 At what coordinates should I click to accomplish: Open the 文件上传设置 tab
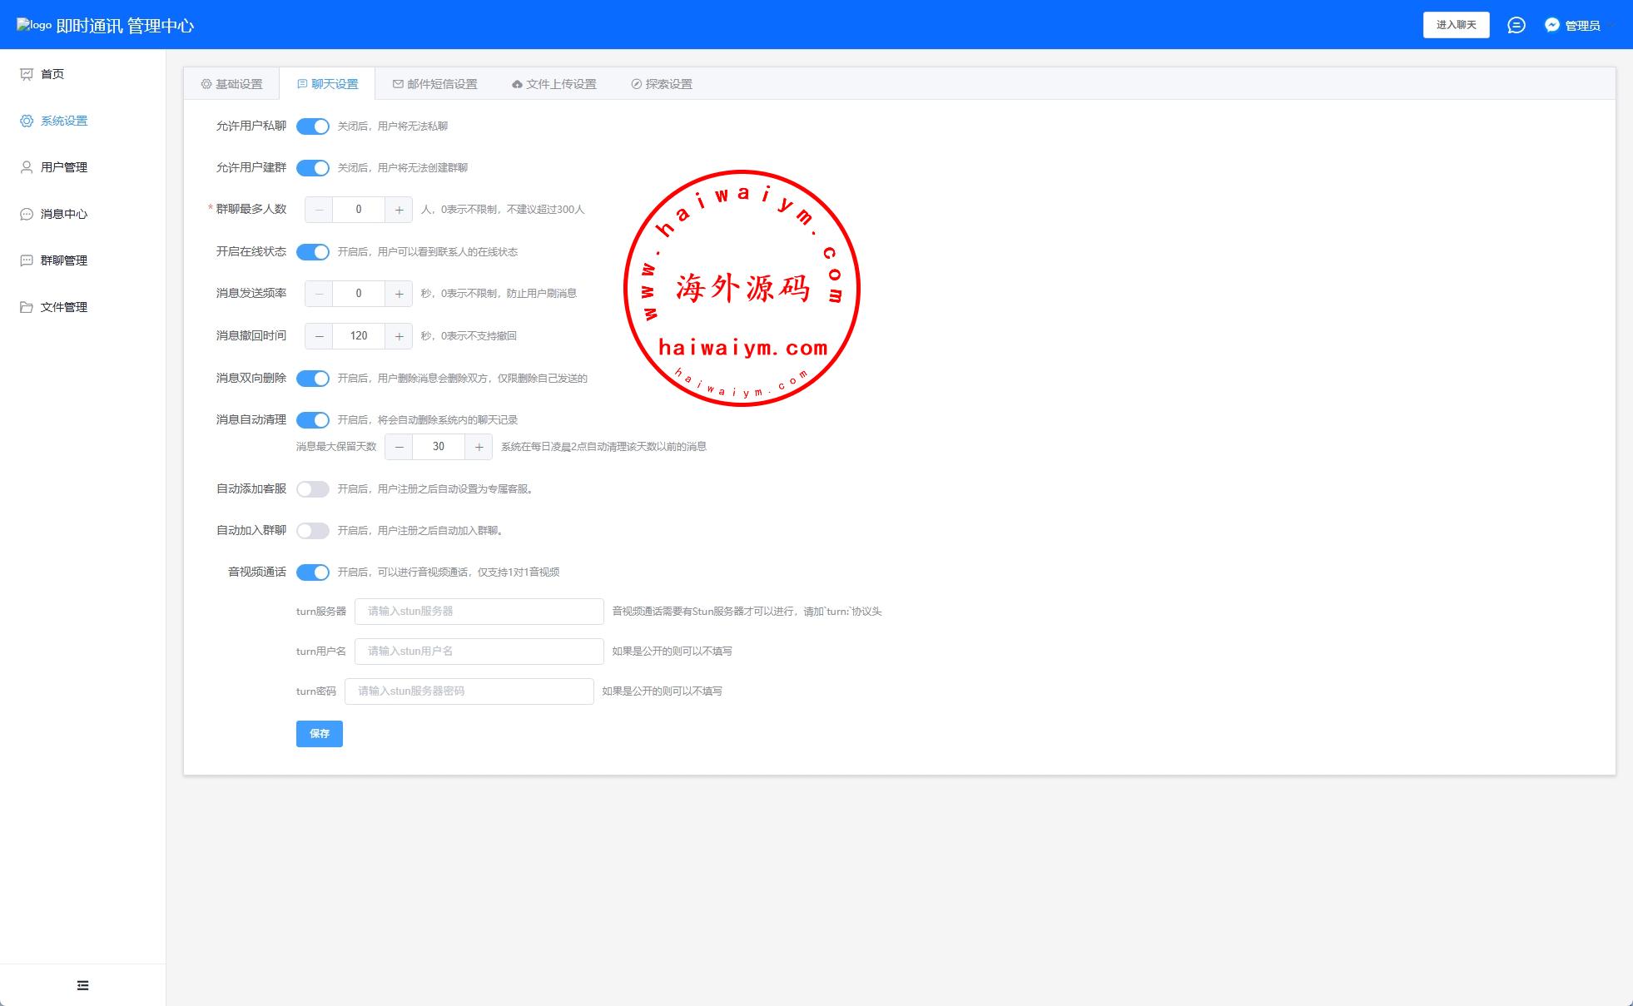[553, 84]
